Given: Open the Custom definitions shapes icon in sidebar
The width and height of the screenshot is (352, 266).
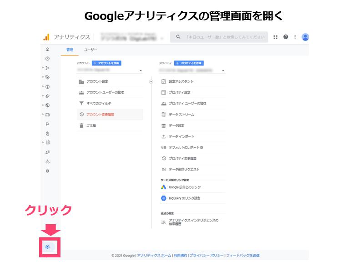Looking at the screenshot, I should point(47,161).
